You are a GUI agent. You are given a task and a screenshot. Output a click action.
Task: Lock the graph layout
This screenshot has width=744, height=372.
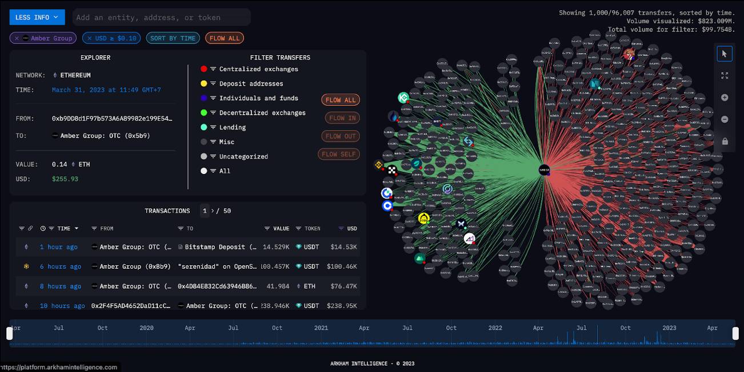725,141
